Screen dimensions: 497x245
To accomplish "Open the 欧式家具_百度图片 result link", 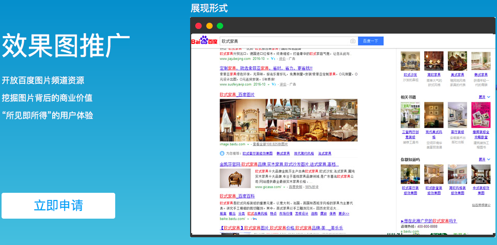I will 237,95.
